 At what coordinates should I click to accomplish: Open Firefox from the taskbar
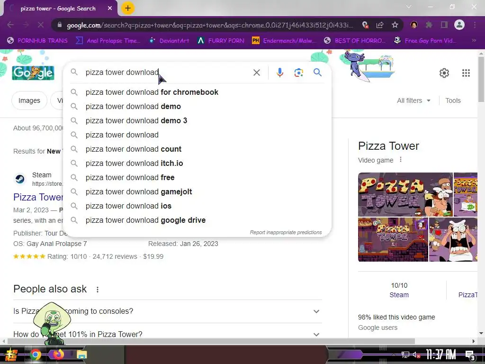[58, 355]
